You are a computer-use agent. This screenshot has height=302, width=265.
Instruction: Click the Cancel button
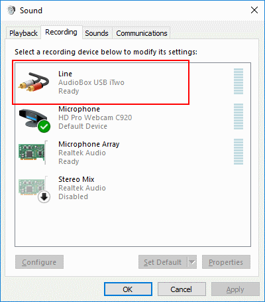182,289
